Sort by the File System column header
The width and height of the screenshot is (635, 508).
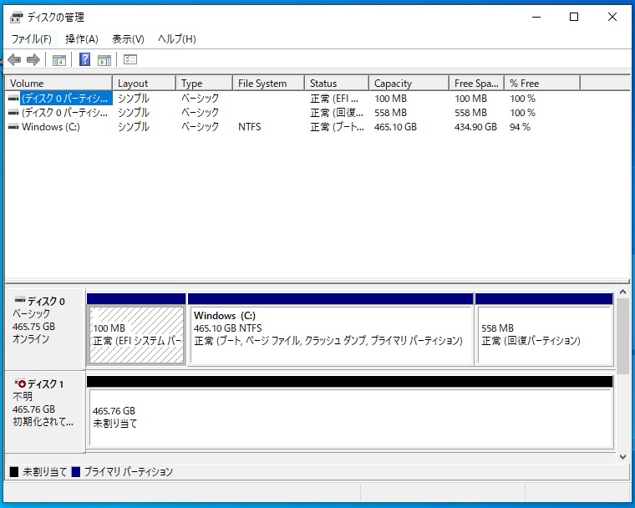click(x=268, y=83)
